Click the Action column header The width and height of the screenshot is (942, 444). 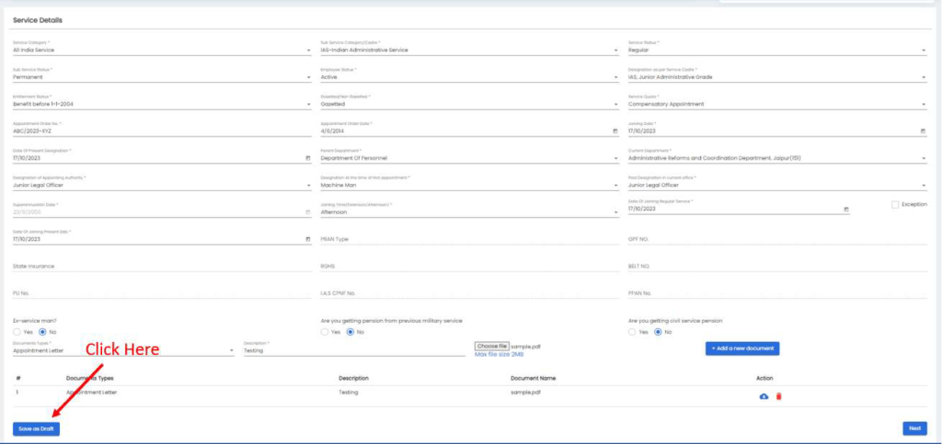(764, 379)
